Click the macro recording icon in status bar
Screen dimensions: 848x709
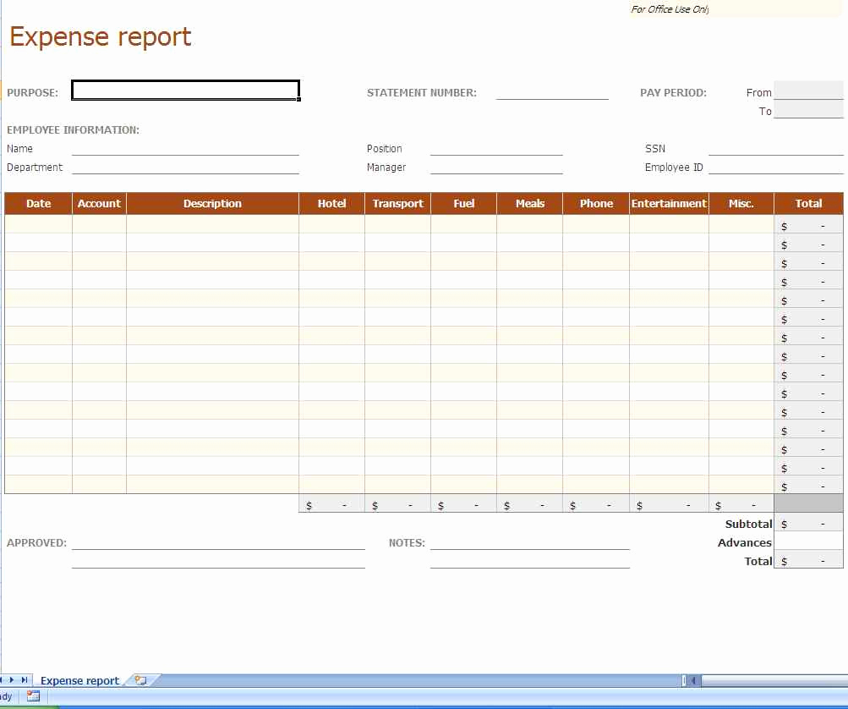pyautogui.click(x=34, y=696)
